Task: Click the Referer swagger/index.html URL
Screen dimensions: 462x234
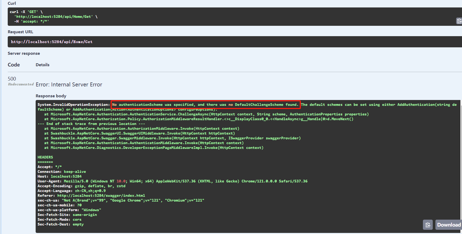Action: click(x=101, y=195)
